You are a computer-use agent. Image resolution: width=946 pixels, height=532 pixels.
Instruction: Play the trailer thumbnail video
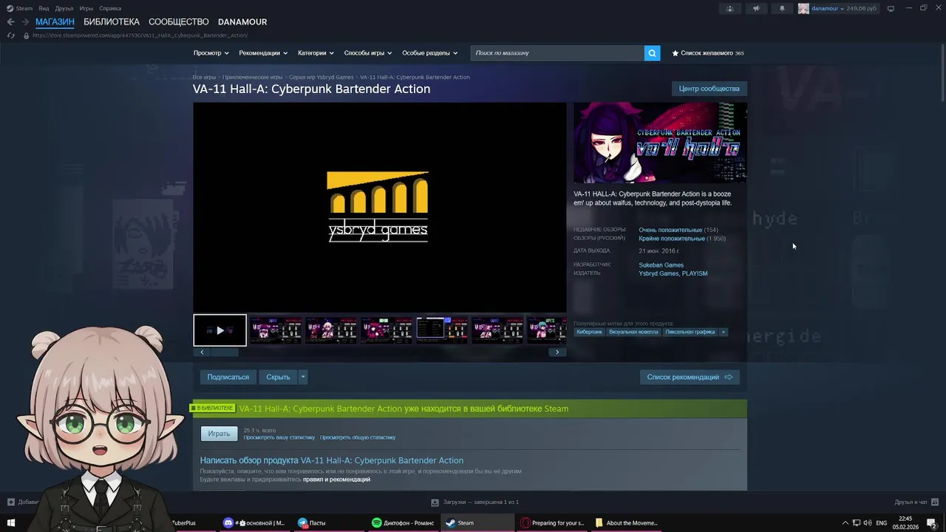pos(220,330)
